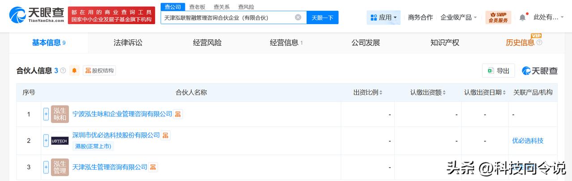Viewport: 572px width, 181px height.
Task: Expand the 此处有… account dropdown
Action: pos(549,17)
